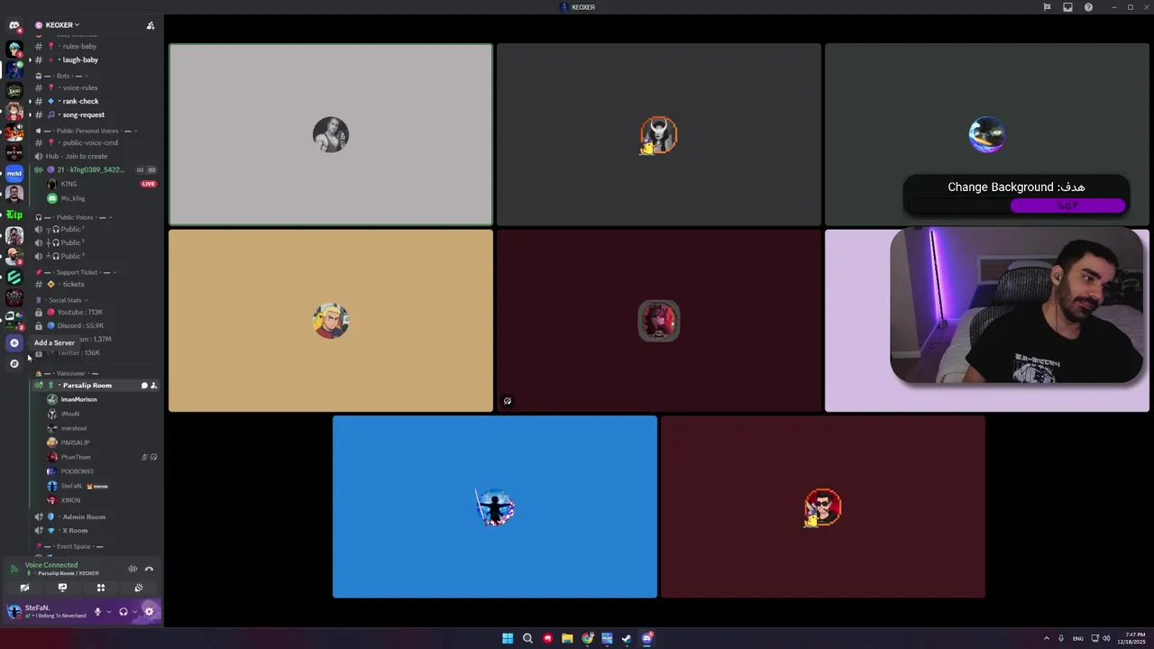Collapse the Public Personal Voices category
The width and height of the screenshot is (1154, 649).
[87, 131]
